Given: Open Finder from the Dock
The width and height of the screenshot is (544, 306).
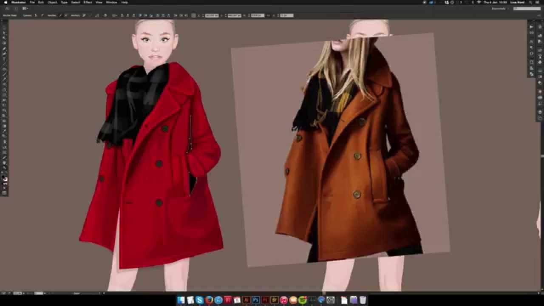Looking at the screenshot, I should click(x=181, y=300).
